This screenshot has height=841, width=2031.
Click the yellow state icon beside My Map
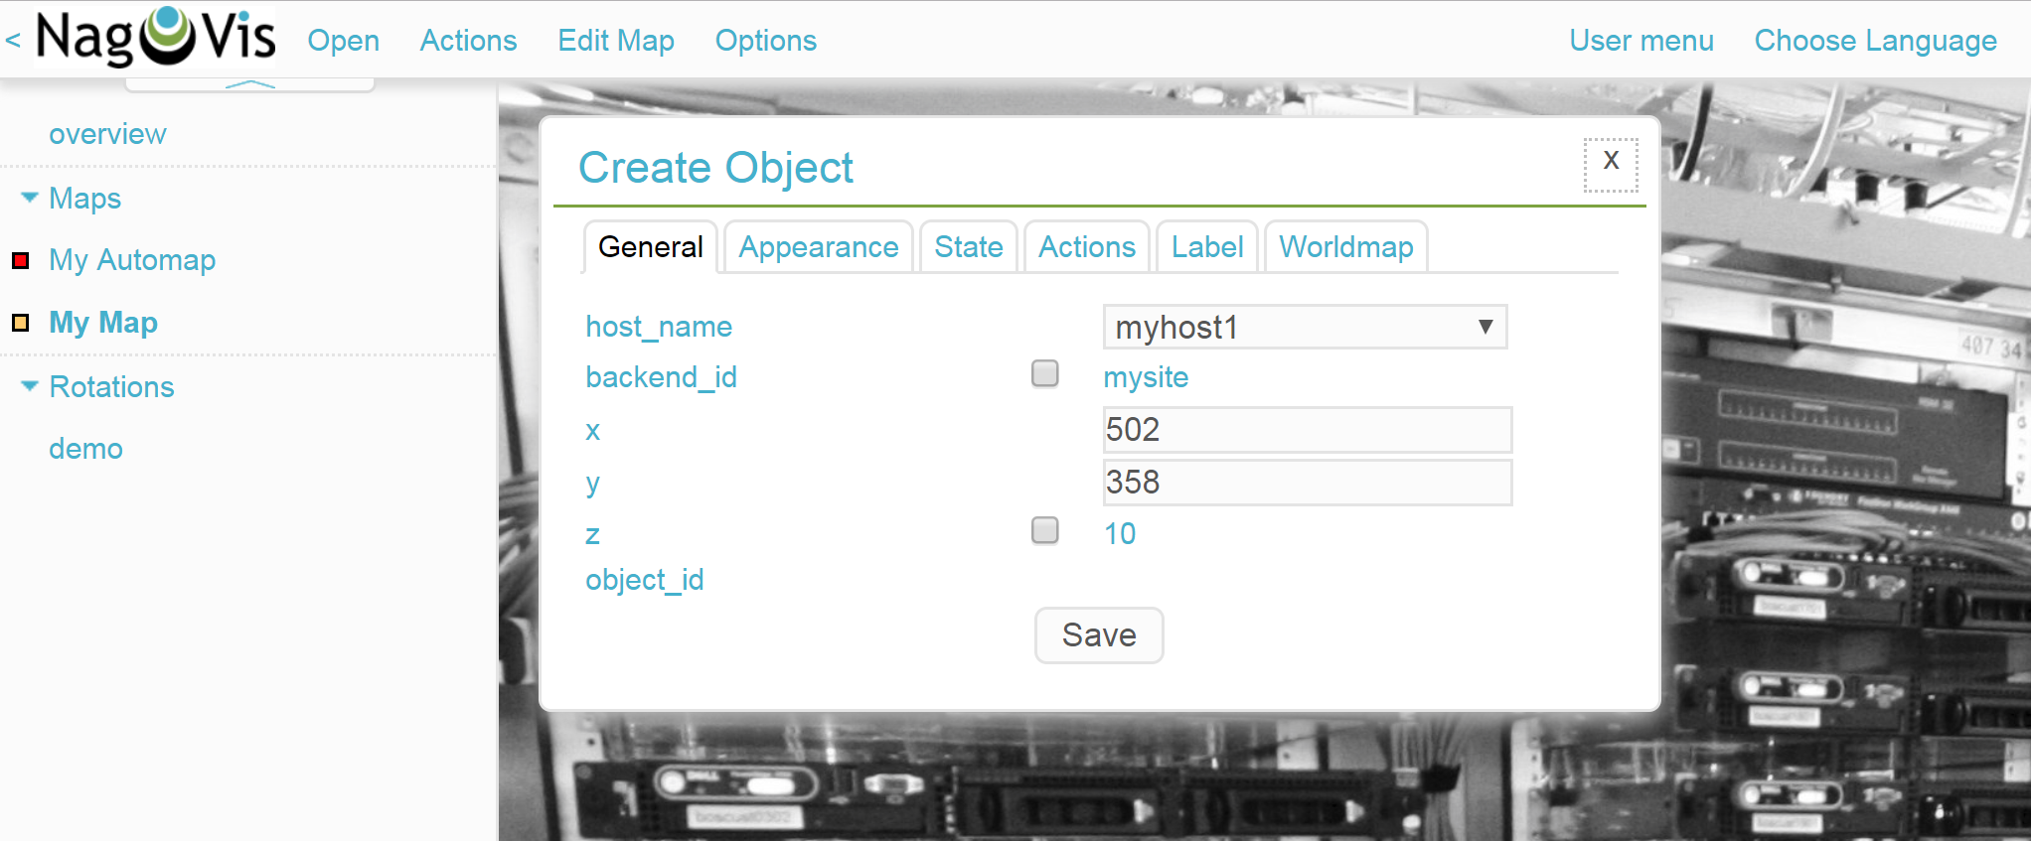pyautogui.click(x=21, y=322)
